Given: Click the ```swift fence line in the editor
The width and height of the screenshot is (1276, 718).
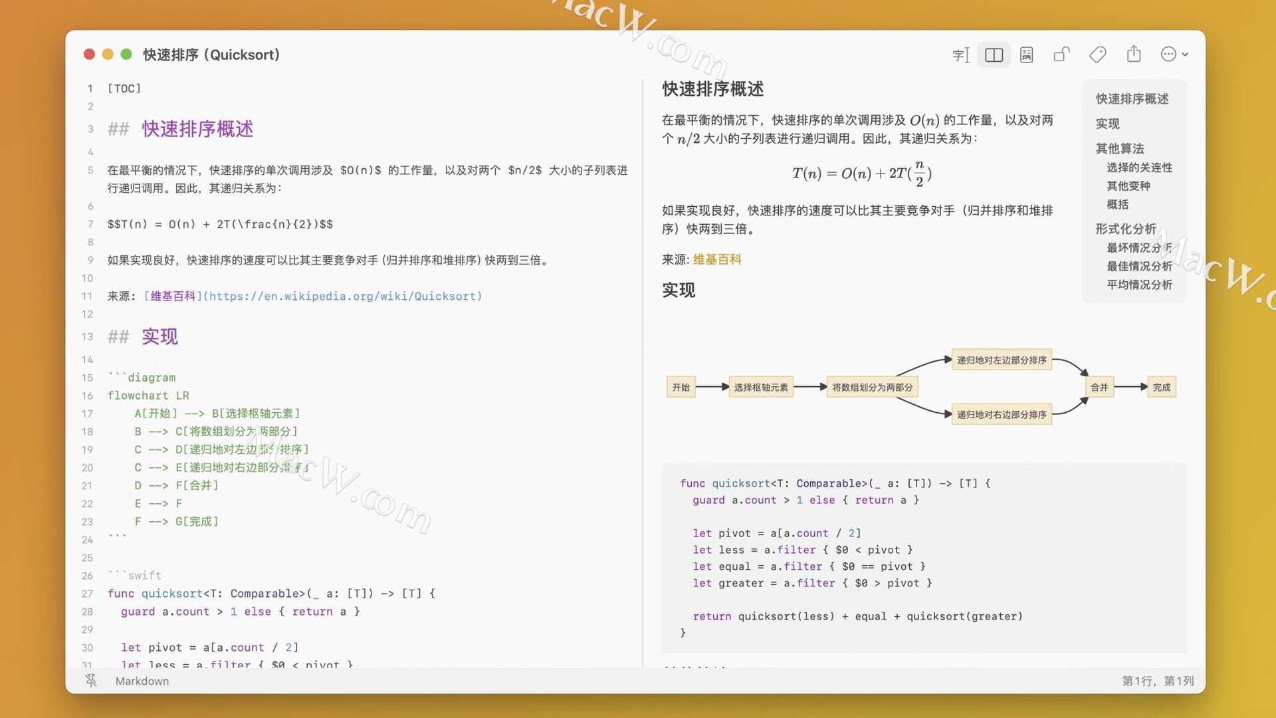Looking at the screenshot, I should [x=134, y=575].
